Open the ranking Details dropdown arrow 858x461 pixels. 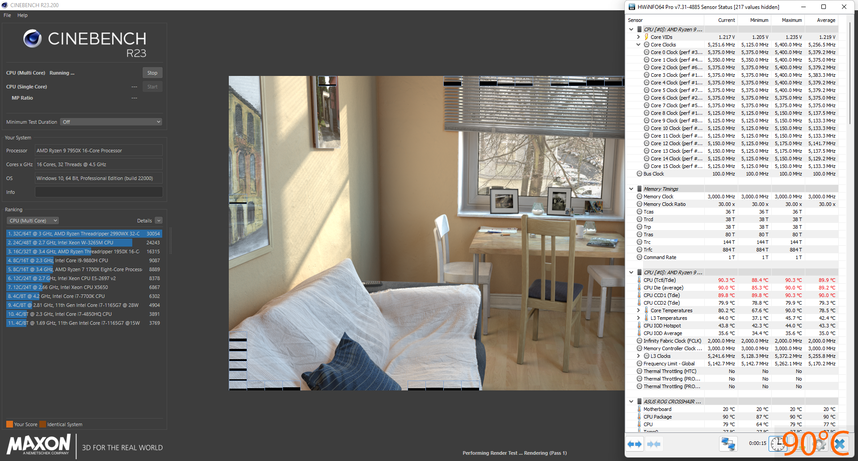click(x=159, y=221)
